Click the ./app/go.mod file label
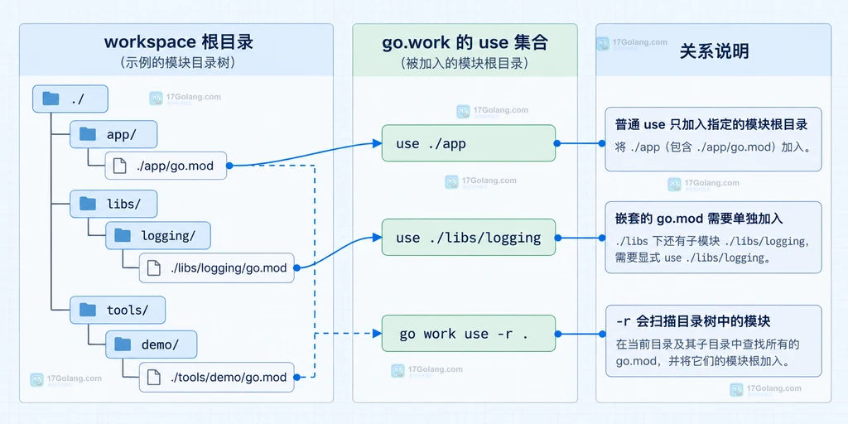 (175, 166)
